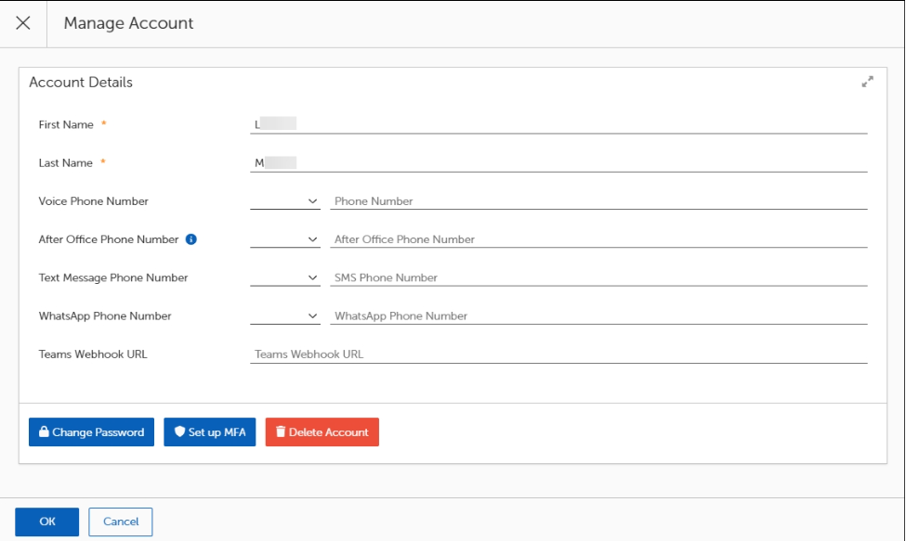The height and width of the screenshot is (541, 906).
Task: Select the SMS Phone Number input
Action: click(597, 277)
